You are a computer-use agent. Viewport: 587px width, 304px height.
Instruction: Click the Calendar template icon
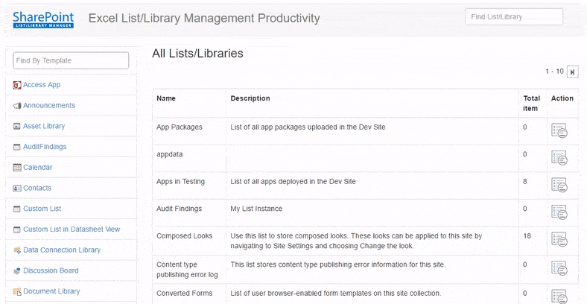click(x=17, y=168)
